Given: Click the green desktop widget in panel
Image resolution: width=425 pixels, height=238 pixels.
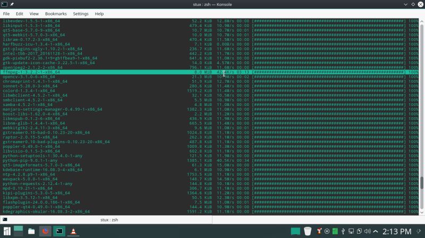Looking at the screenshot, I should (x=295, y=231).
